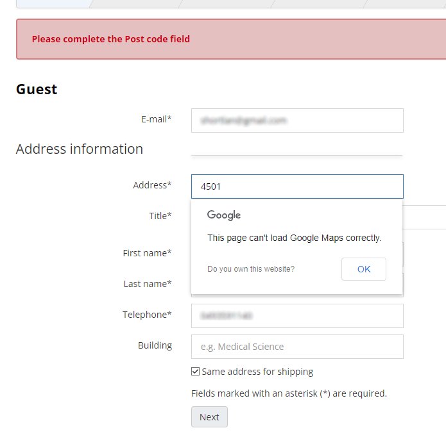Click OK in the Google Maps dialog

pos(364,269)
